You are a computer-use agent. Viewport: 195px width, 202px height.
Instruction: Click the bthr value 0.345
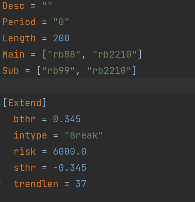pos(67,119)
